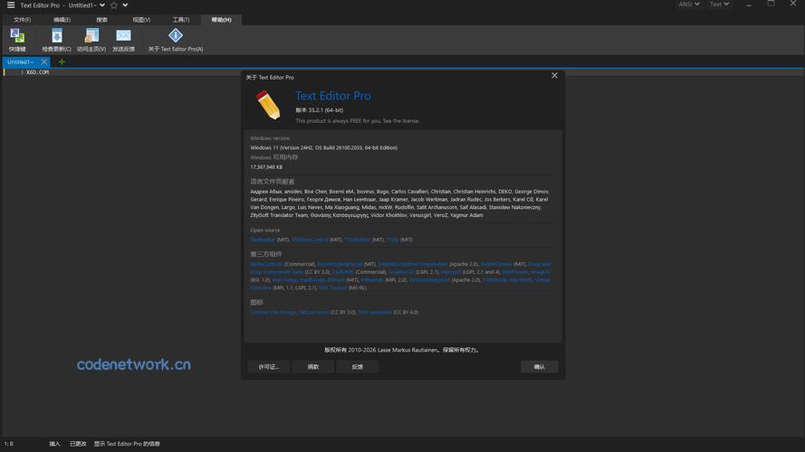Add a new tab with green plus
805x452 pixels.
pos(62,62)
